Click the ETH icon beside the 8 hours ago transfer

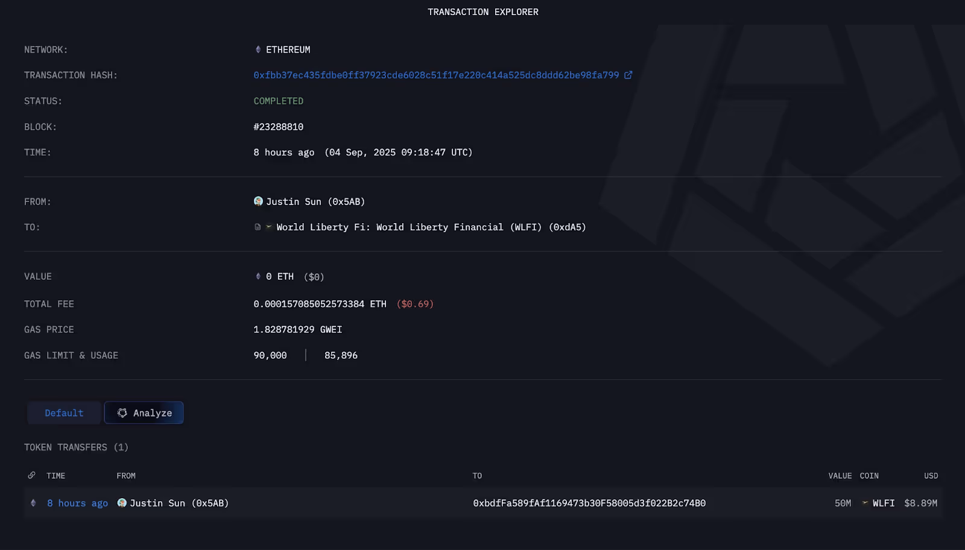point(33,503)
